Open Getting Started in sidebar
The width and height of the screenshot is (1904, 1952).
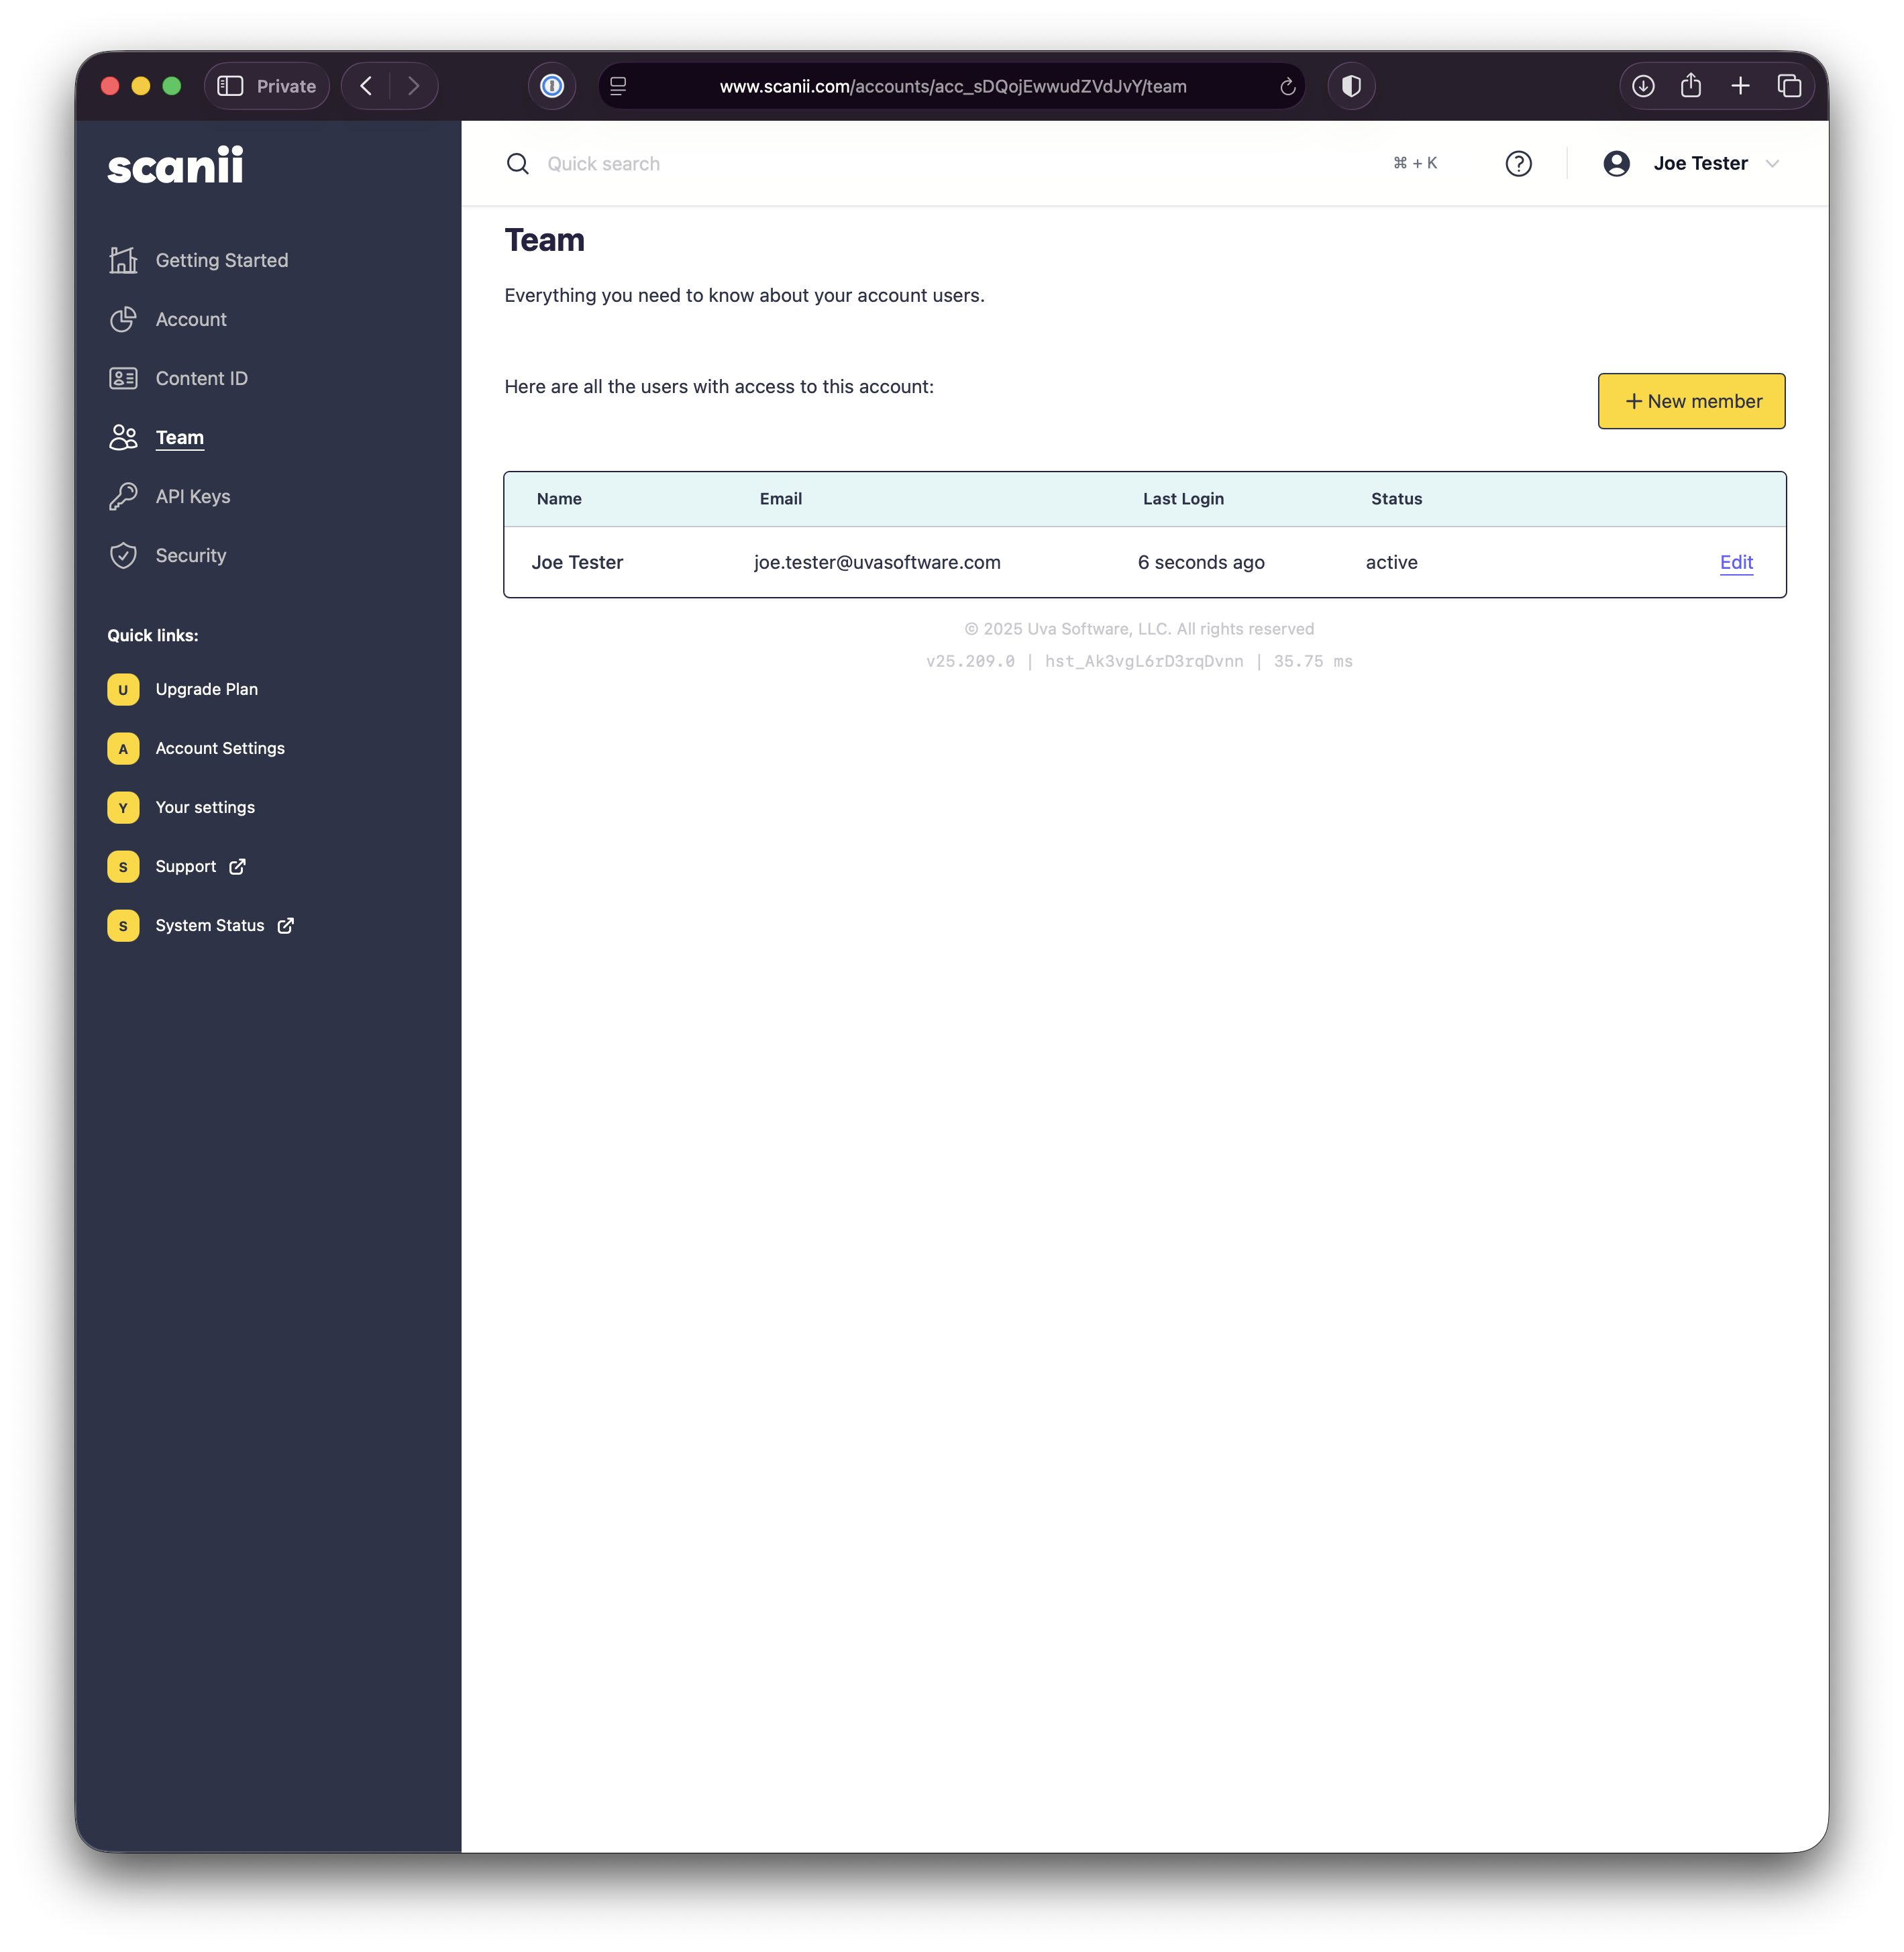[x=221, y=260]
